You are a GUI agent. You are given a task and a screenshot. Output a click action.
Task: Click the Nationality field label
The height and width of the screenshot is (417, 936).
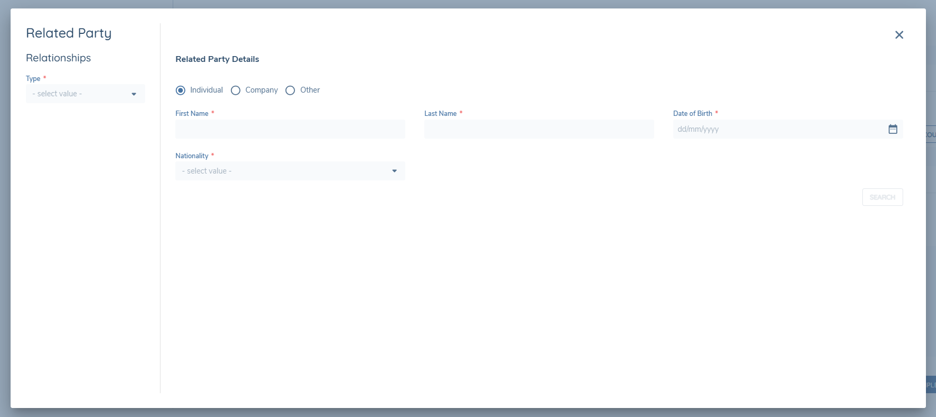(192, 156)
